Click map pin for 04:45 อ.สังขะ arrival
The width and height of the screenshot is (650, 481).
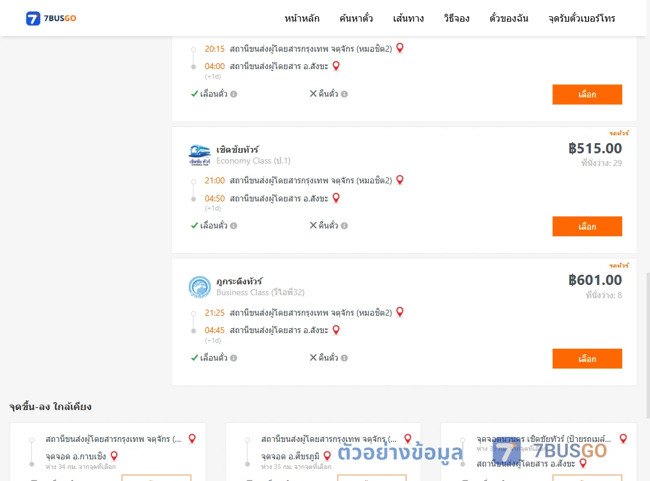(336, 329)
